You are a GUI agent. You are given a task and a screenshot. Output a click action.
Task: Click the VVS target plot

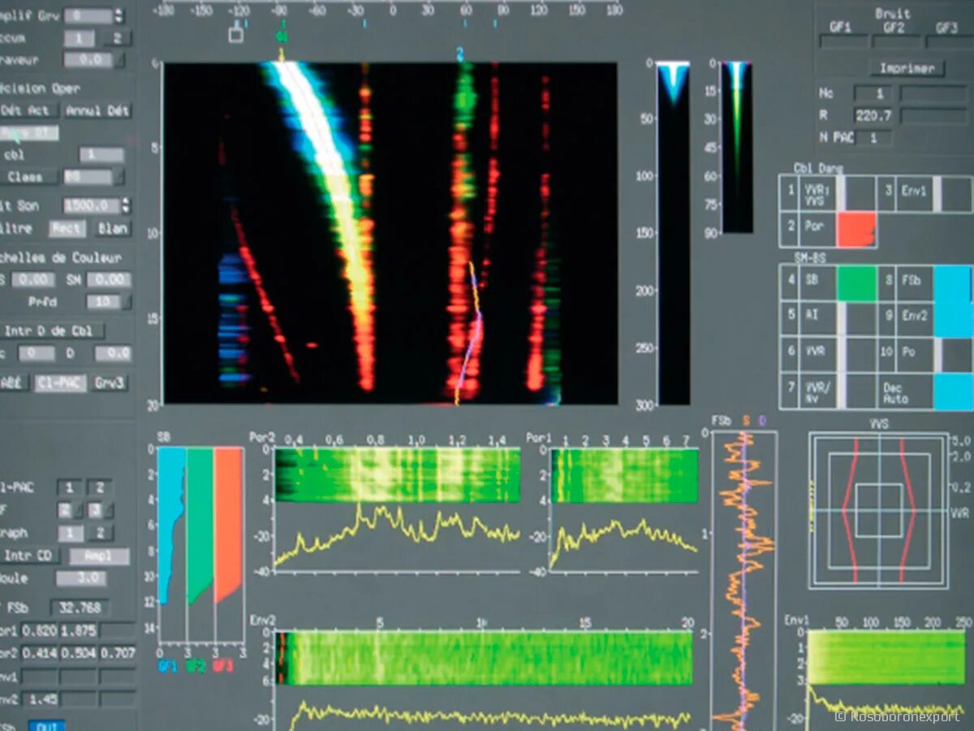pyautogui.click(x=879, y=510)
